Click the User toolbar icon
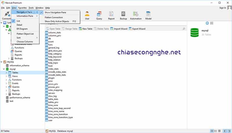Viewport: 232px width, 133px height. pyautogui.click(x=87, y=15)
